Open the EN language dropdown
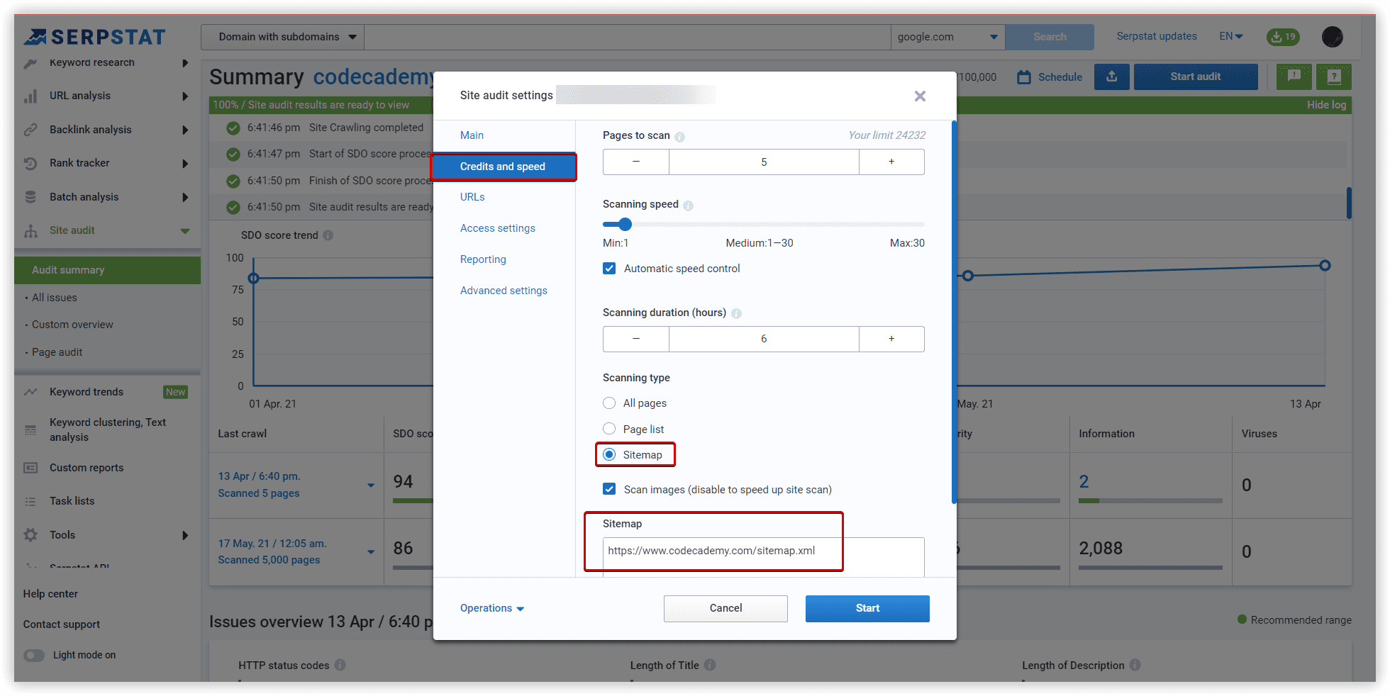The image size is (1390, 696). tap(1231, 36)
